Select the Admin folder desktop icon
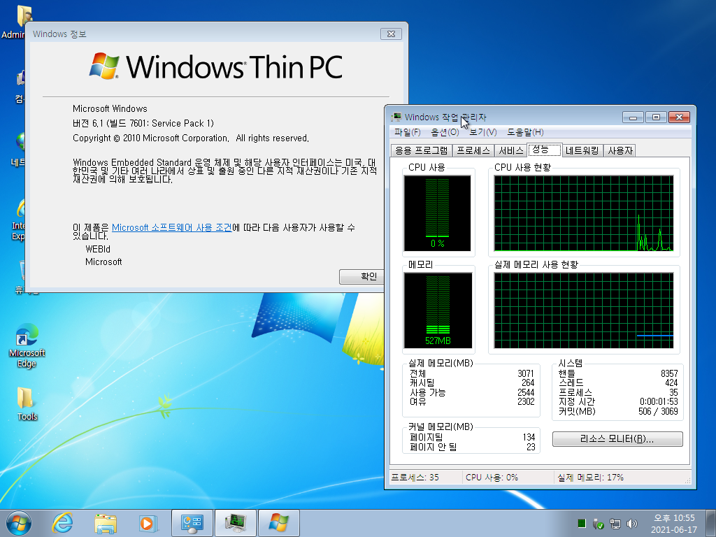Screen dimensions: 716x537 [18, 22]
